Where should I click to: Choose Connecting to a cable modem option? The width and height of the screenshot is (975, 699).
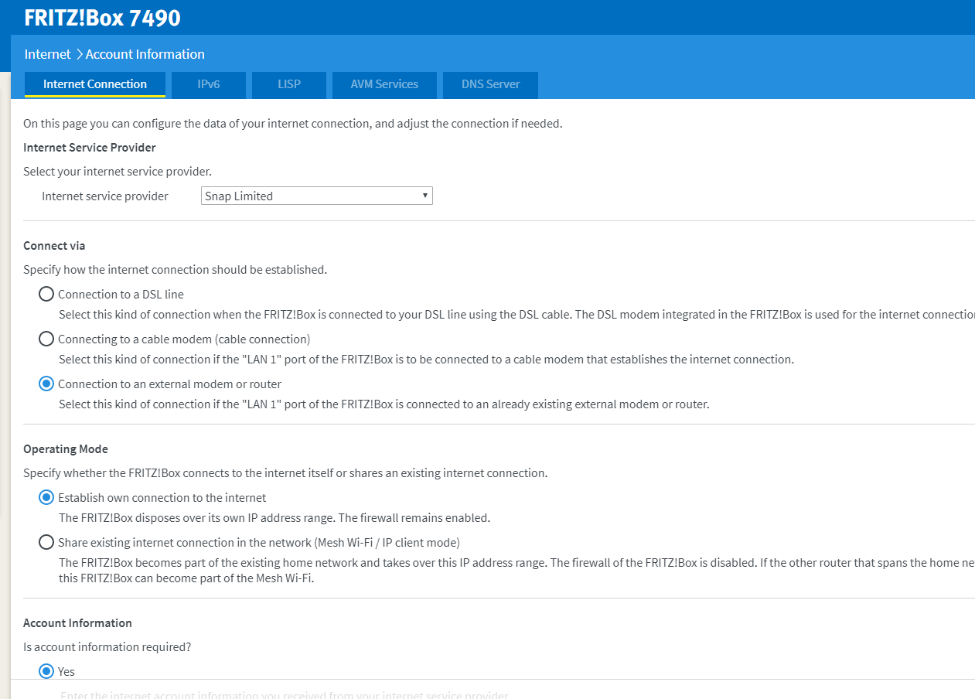[x=46, y=339]
